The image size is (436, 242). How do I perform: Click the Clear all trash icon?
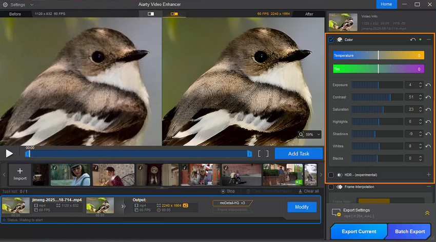point(301,191)
